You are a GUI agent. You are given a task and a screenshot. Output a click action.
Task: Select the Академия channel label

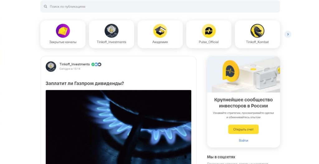click(x=160, y=42)
